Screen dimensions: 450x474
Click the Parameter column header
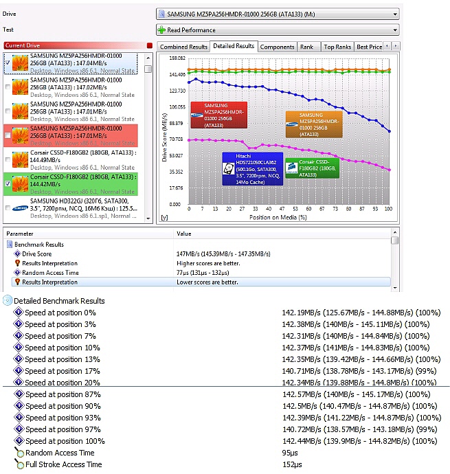coord(20,234)
